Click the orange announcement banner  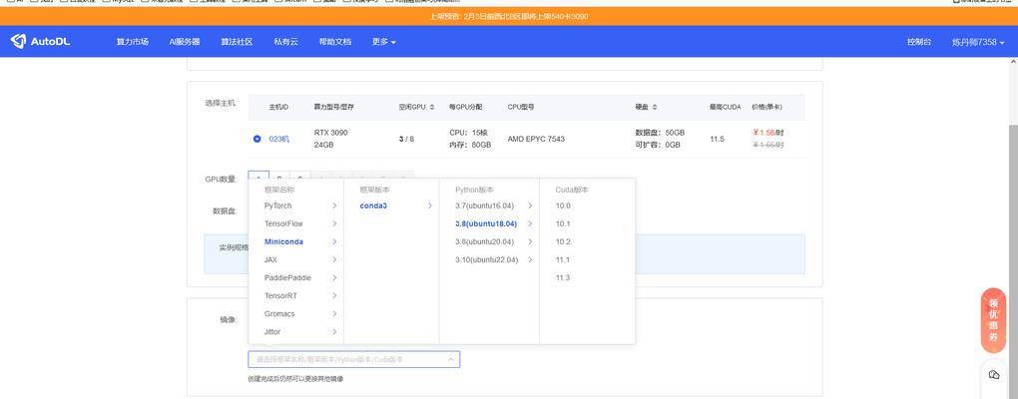tap(509, 16)
